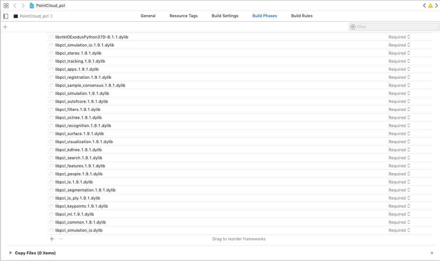The height and width of the screenshot is (261, 440).
Task: Open the Required popup for libpcl_io_ply.1.9.1.dylib
Action: [x=399, y=198]
